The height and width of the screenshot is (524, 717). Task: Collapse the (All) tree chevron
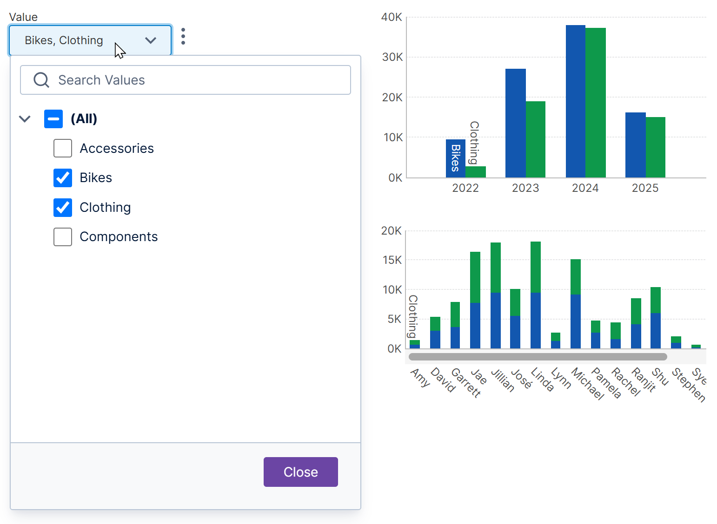click(25, 119)
